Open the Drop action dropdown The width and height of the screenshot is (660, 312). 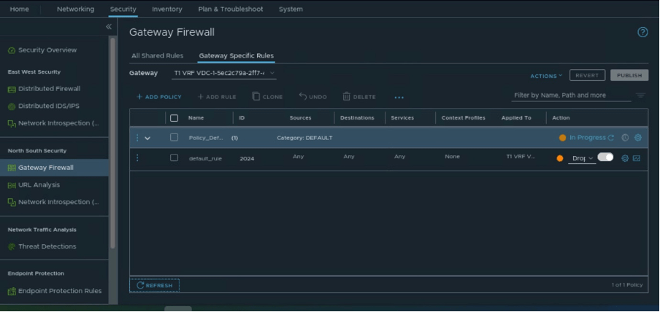point(582,158)
